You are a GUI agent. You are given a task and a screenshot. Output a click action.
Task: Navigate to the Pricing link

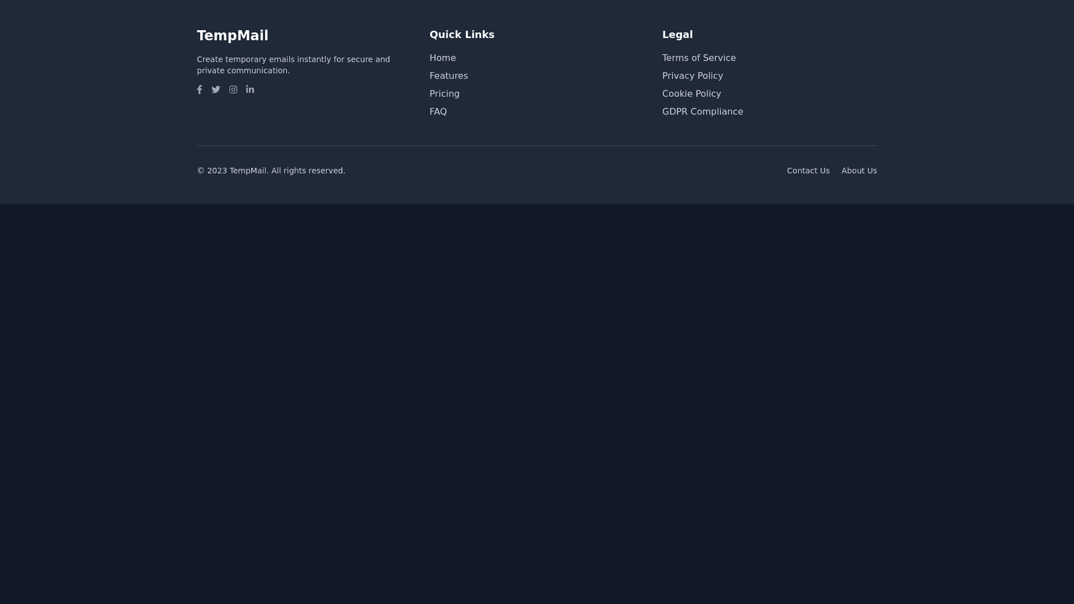[445, 94]
